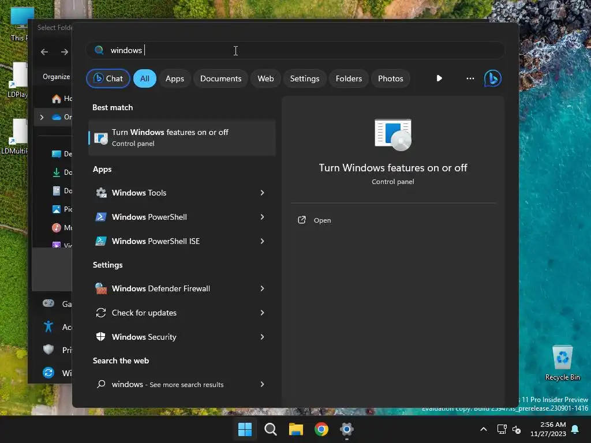Click the Windows Security shield icon

(x=101, y=337)
